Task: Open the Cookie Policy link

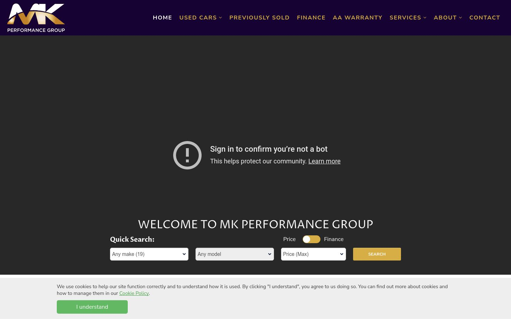Action: click(134, 293)
